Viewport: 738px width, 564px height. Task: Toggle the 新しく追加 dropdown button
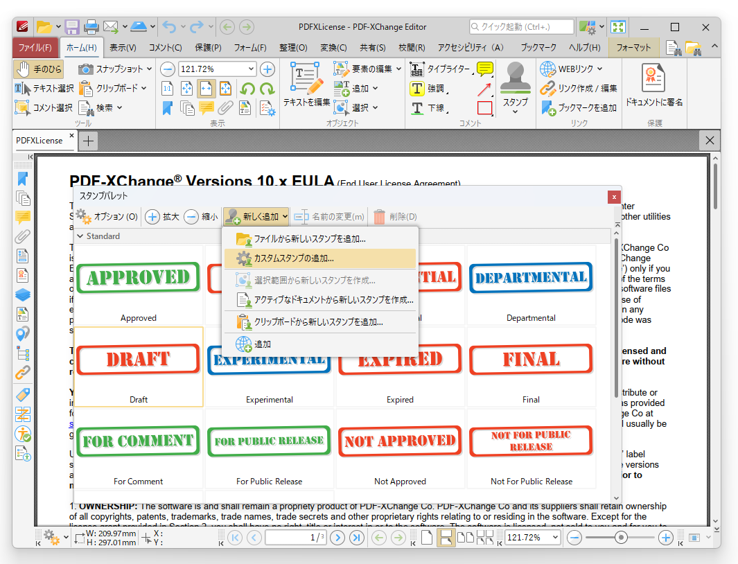click(256, 217)
